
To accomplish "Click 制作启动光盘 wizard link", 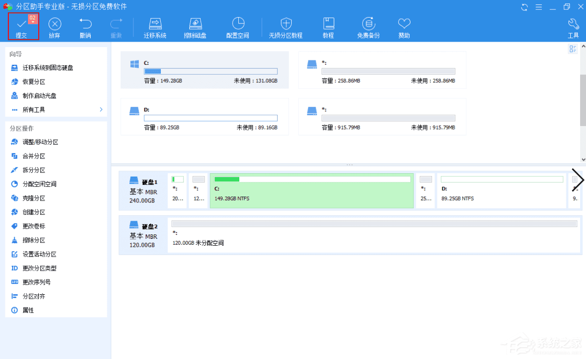I will click(39, 96).
